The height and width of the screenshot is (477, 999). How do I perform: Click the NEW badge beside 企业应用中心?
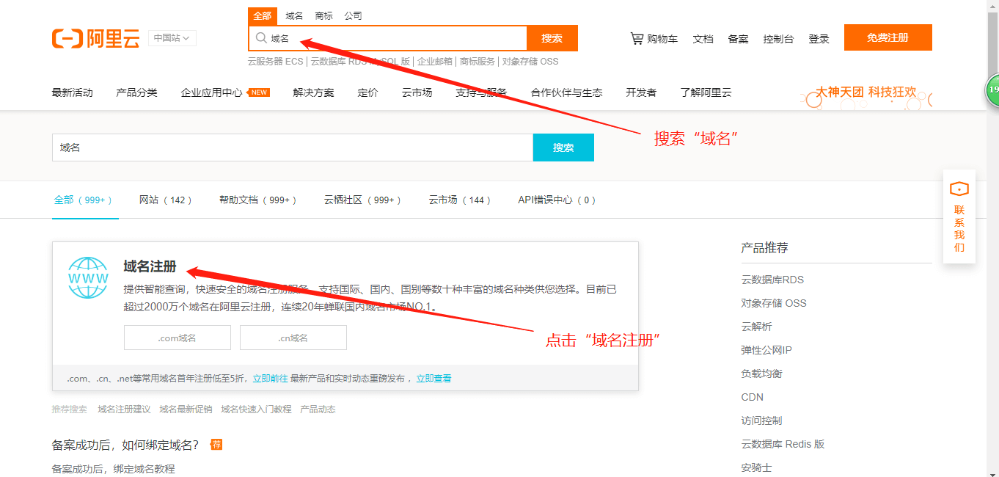pos(259,92)
